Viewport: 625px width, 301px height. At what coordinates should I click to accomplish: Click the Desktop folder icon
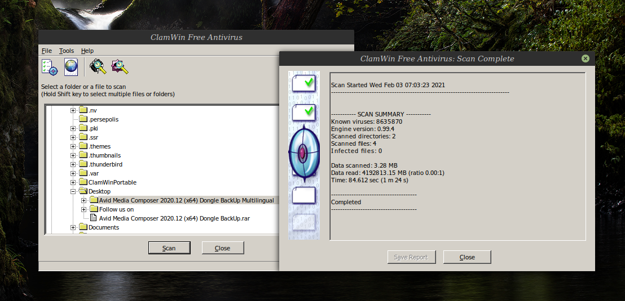coord(83,192)
